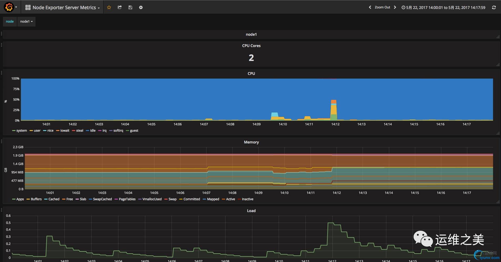The width and height of the screenshot is (501, 262).
Task: Click the CPU spike near 14:12
Action: 333,110
